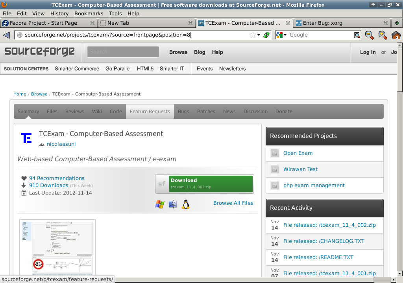Open the Browse All Files link
Viewport: 403px width, 283px height.
coord(233,203)
